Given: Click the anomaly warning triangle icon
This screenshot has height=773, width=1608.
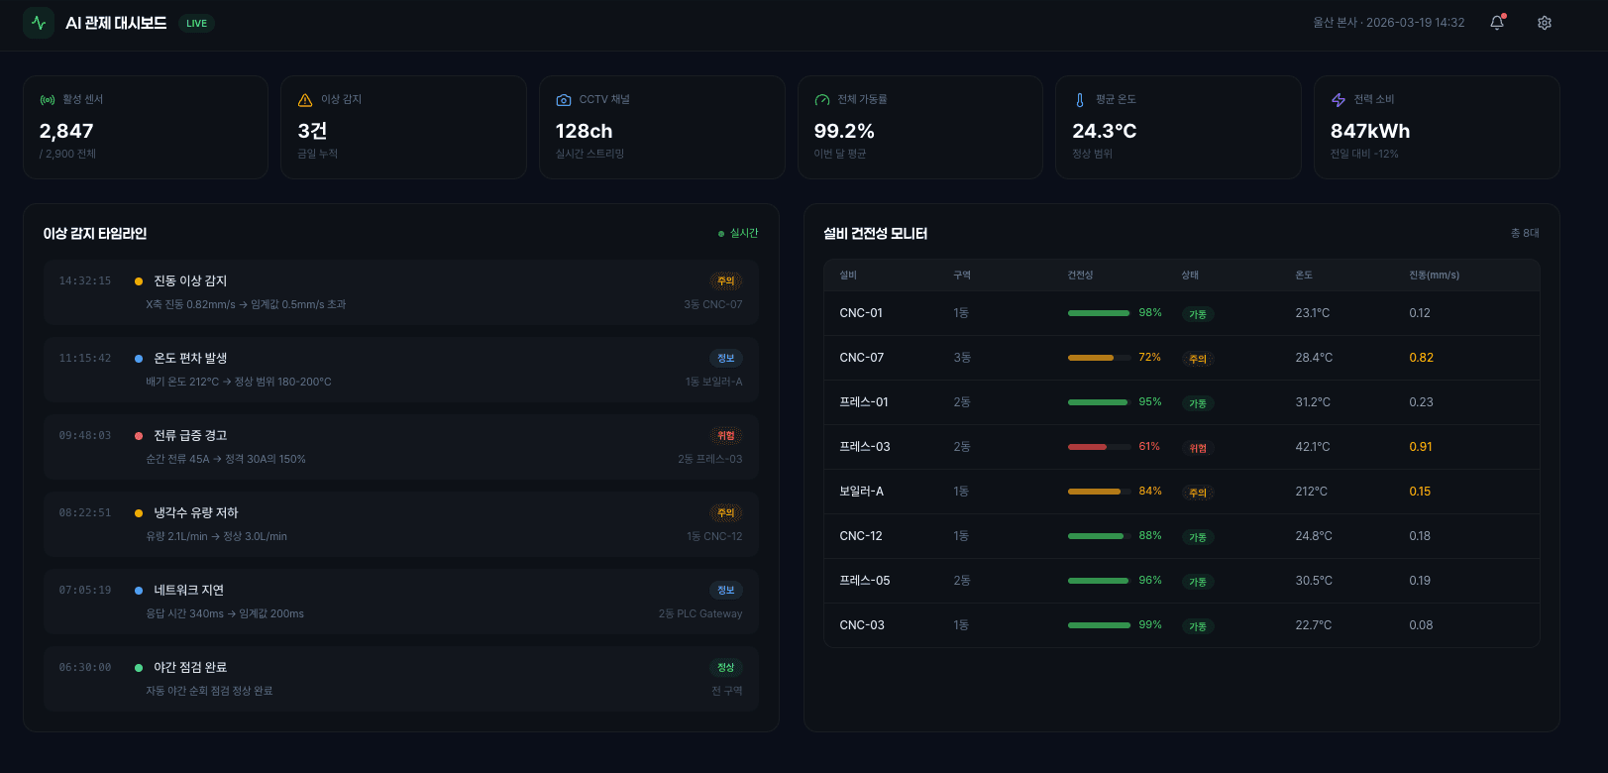Looking at the screenshot, I should point(305,100).
